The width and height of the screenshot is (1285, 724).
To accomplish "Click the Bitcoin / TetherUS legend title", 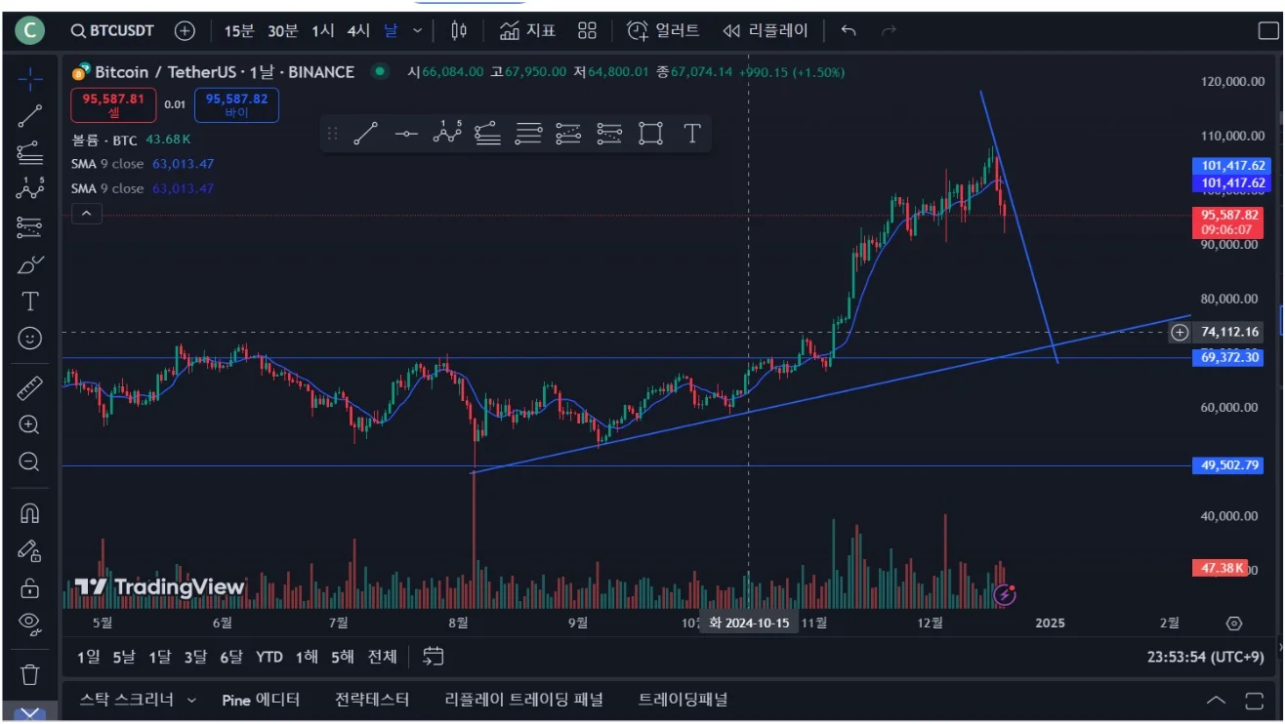I will pos(224,72).
